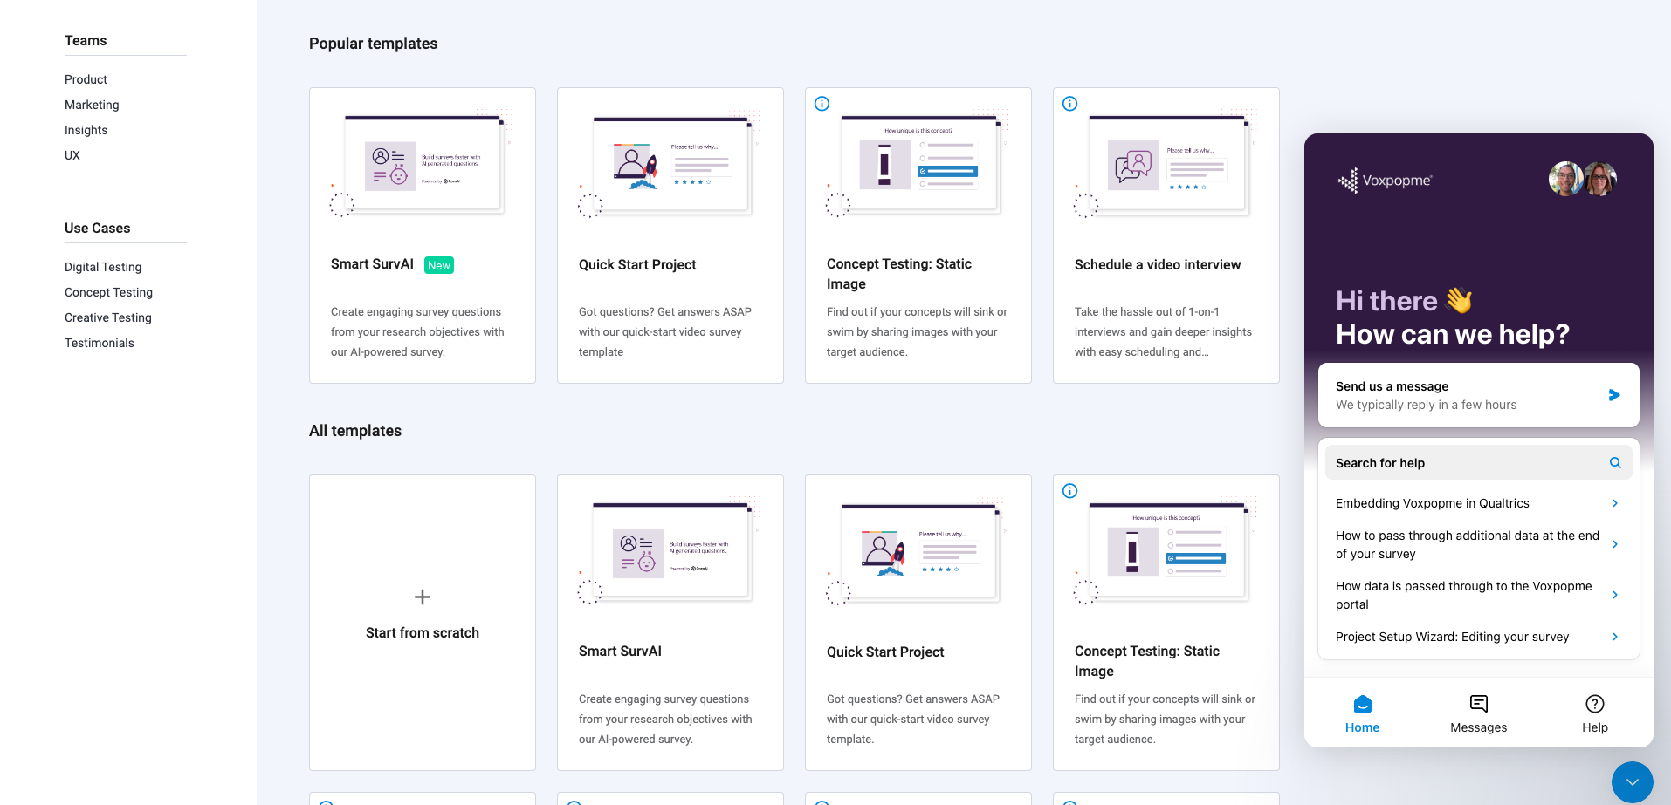
Task: Switch to Messages tab label in widget
Action: pyautogui.click(x=1478, y=727)
